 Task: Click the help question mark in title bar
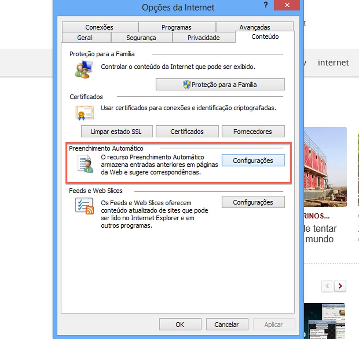(266, 5)
